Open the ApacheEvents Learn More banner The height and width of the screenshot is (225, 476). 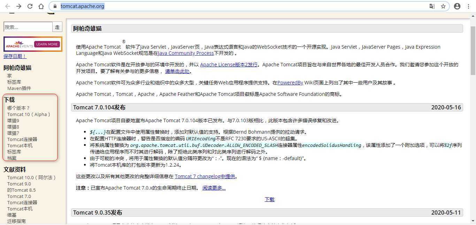click(x=33, y=44)
